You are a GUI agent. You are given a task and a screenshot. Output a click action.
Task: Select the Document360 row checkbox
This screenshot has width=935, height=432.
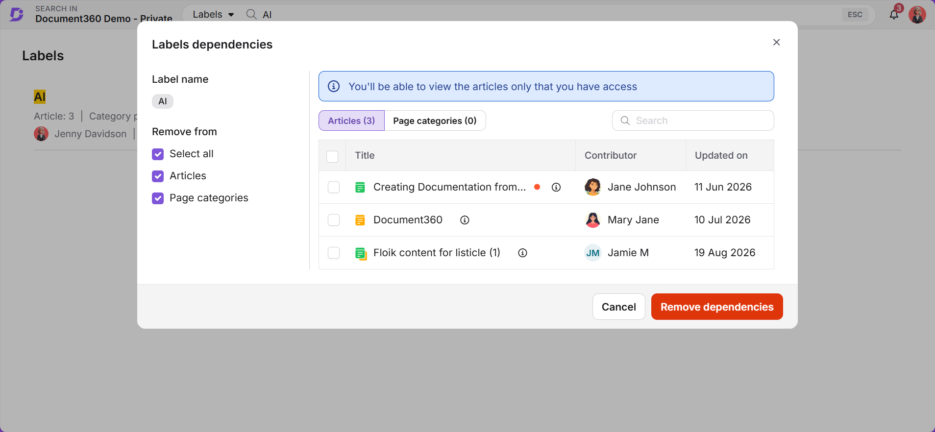(x=334, y=220)
